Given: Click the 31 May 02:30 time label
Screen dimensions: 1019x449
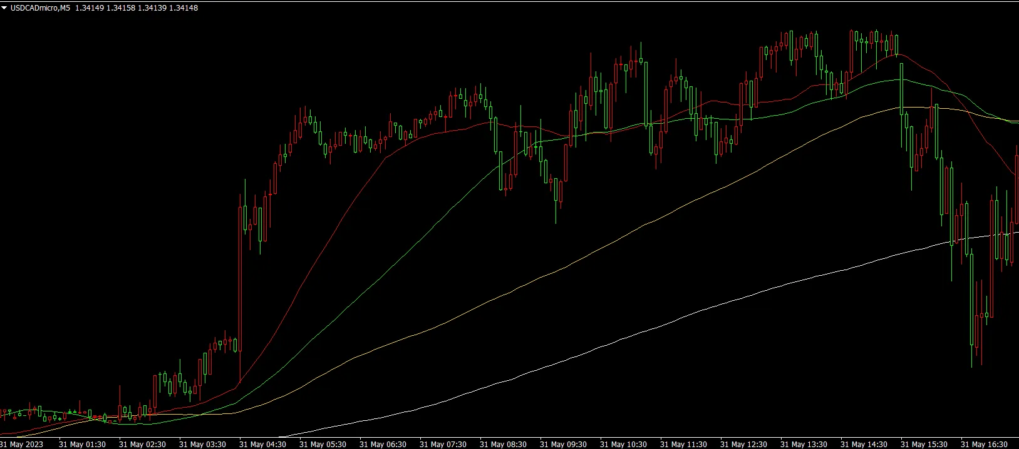Looking at the screenshot, I should pyautogui.click(x=142, y=444).
